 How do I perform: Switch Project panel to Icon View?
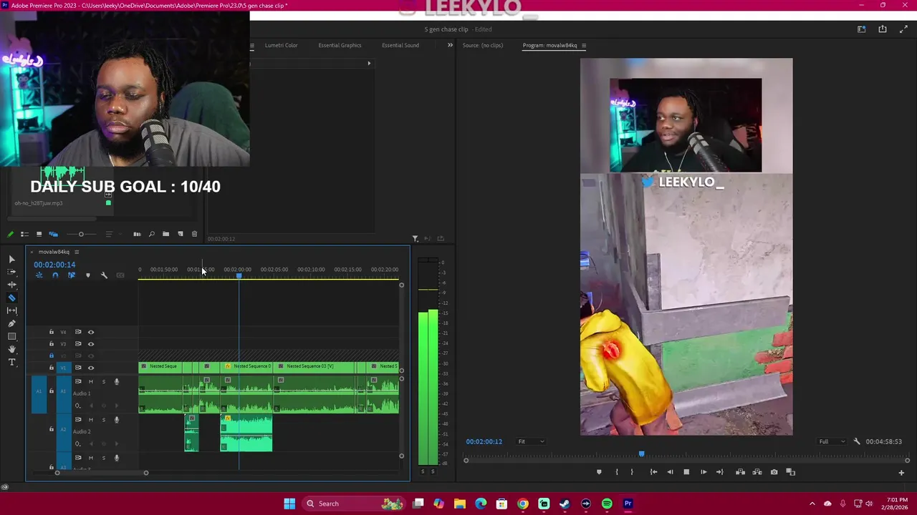point(39,234)
